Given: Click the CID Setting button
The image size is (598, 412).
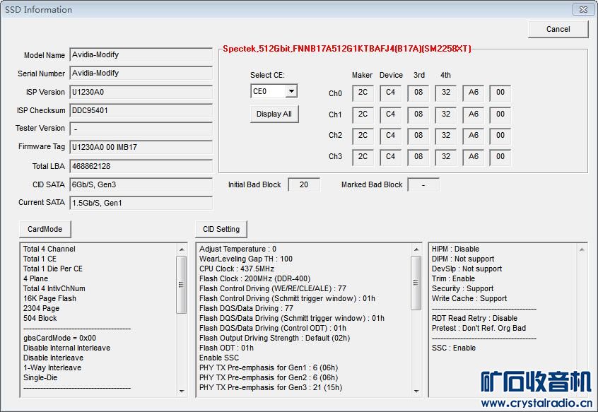Looking at the screenshot, I should point(221,229).
